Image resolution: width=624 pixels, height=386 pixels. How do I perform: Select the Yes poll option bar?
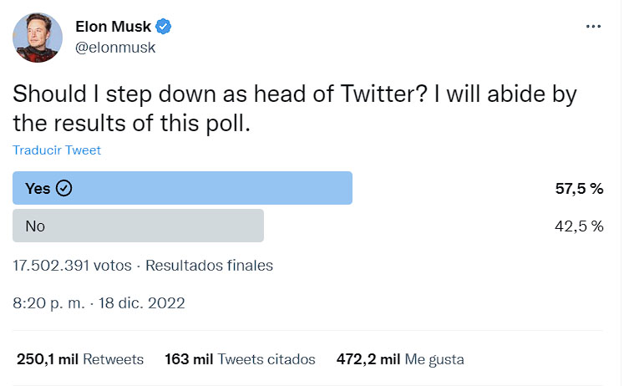182,188
